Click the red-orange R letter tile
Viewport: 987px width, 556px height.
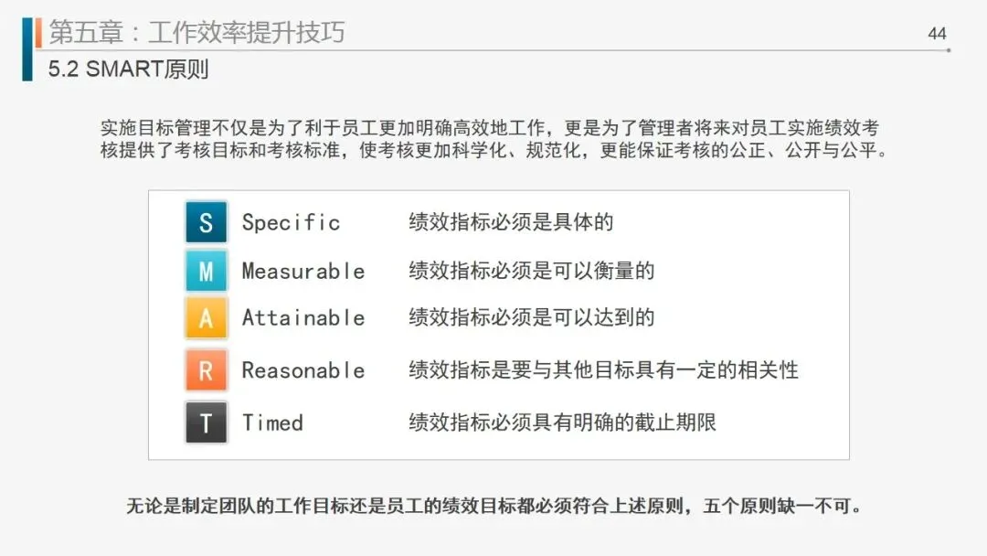pos(206,370)
